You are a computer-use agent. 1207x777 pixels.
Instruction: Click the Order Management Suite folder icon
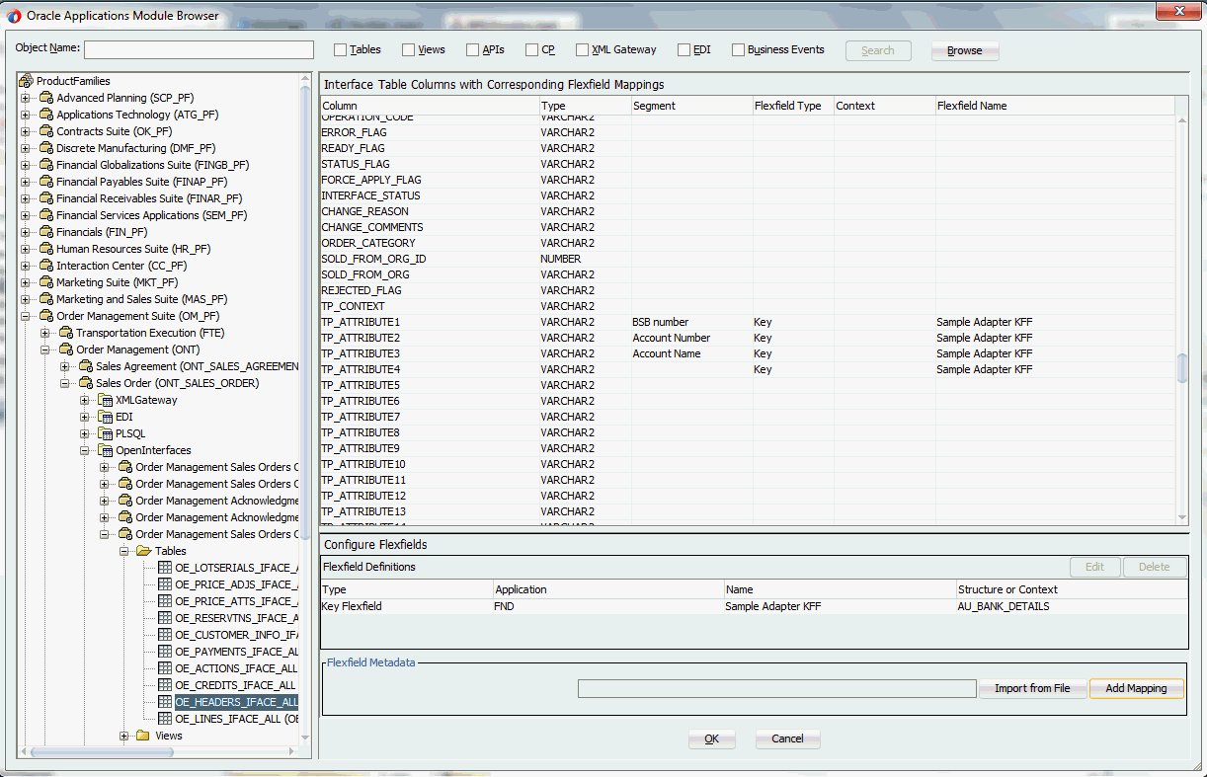pyautogui.click(x=46, y=316)
